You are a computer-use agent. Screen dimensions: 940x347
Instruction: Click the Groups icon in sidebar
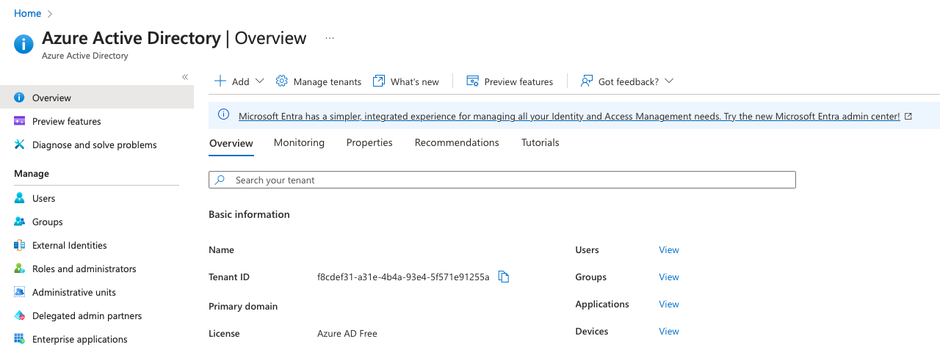coord(20,222)
